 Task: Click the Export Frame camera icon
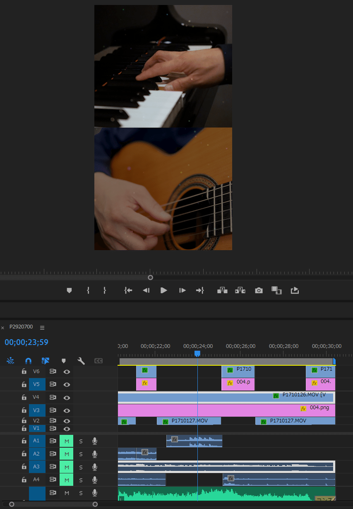tap(259, 290)
